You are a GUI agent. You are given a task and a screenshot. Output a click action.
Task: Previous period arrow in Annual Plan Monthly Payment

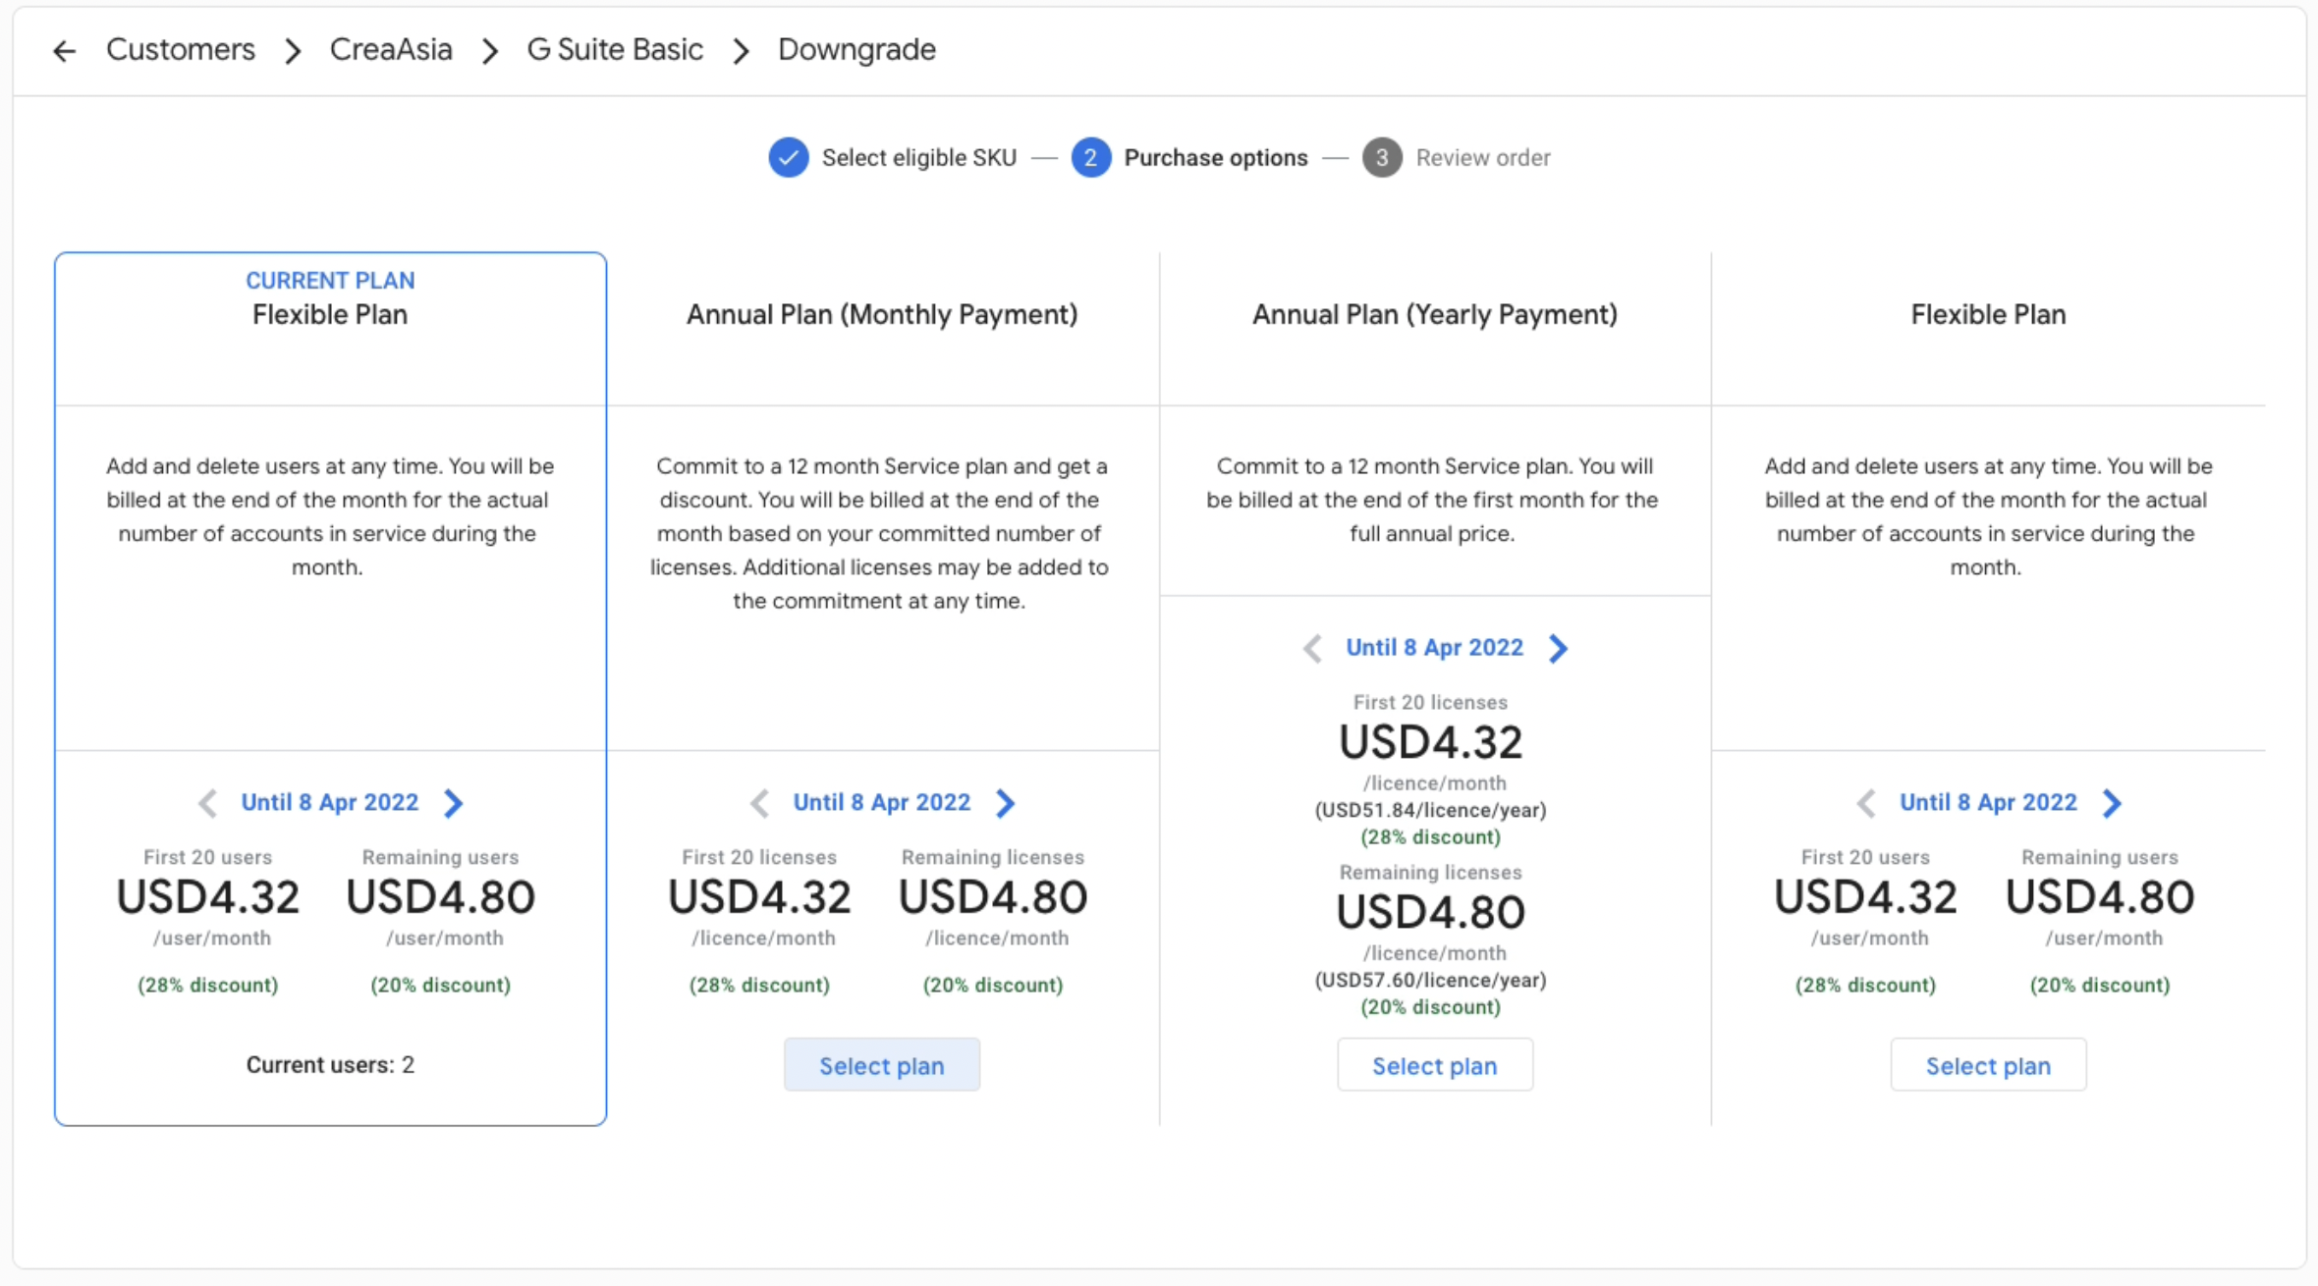[x=759, y=803]
